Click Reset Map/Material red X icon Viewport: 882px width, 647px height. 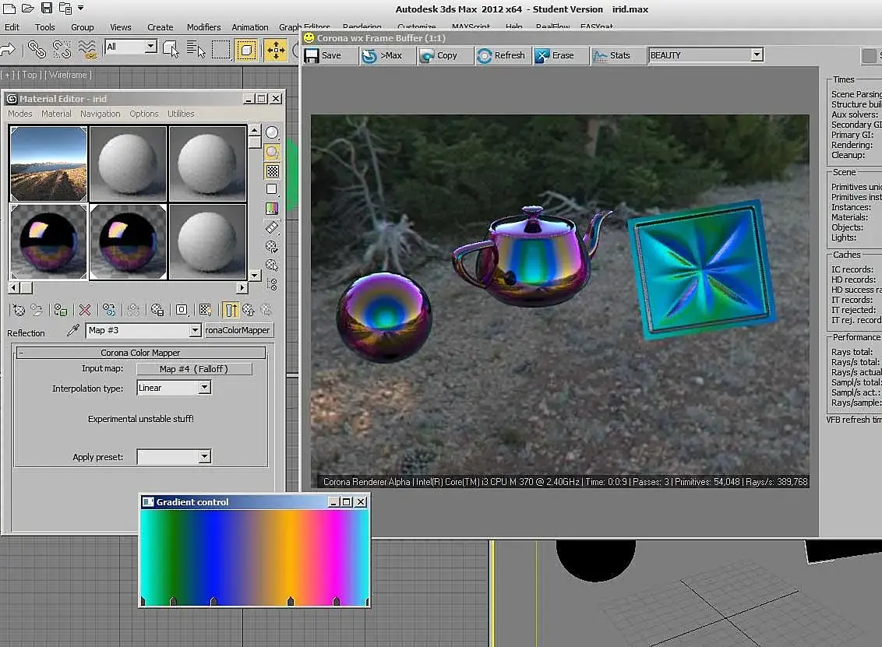[x=85, y=310]
